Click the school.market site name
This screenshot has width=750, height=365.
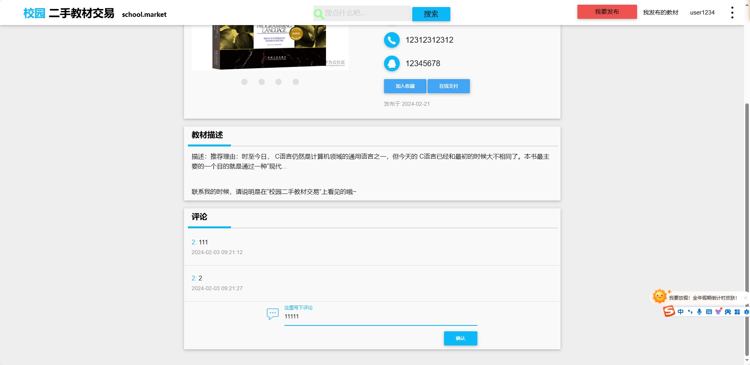[144, 14]
